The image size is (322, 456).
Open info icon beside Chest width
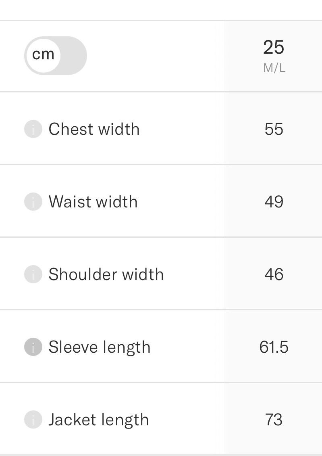[x=33, y=129]
